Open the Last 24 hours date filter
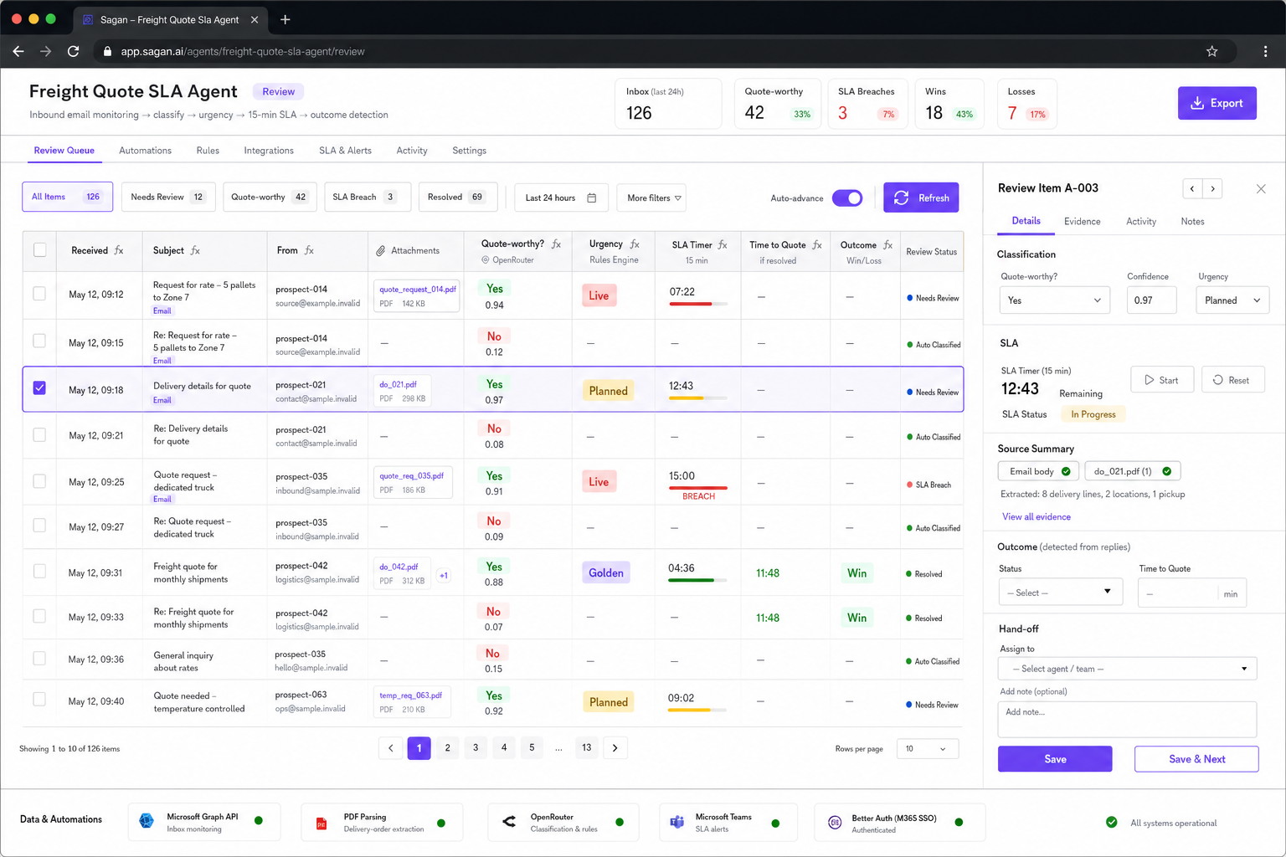 tap(561, 198)
